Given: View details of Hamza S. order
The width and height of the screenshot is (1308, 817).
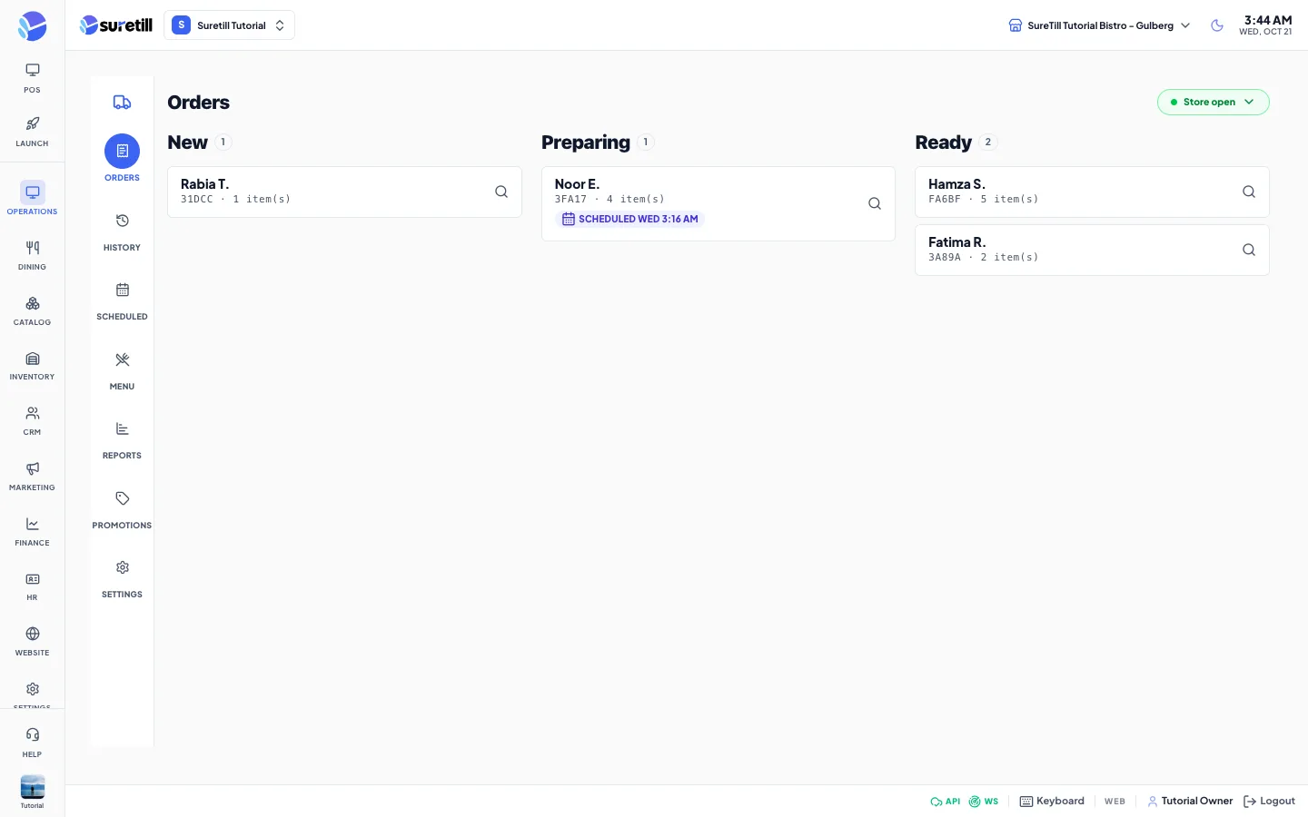Looking at the screenshot, I should pyautogui.click(x=1249, y=192).
